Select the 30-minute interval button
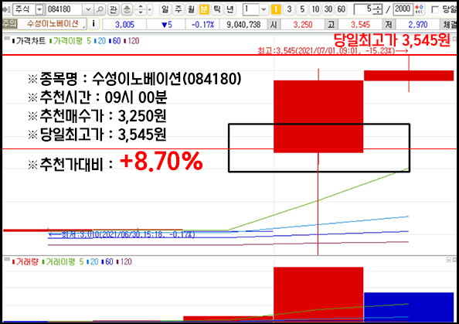The width and height of the screenshot is (459, 324). pyautogui.click(x=328, y=10)
